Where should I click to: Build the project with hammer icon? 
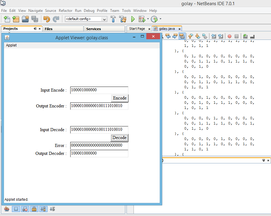pyautogui.click(x=113, y=19)
